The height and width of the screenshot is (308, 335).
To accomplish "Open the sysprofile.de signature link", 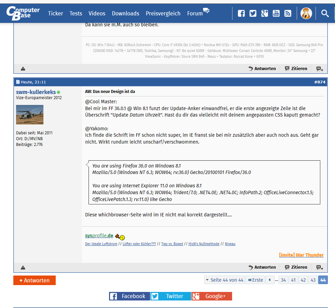I will pyautogui.click(x=99, y=236).
